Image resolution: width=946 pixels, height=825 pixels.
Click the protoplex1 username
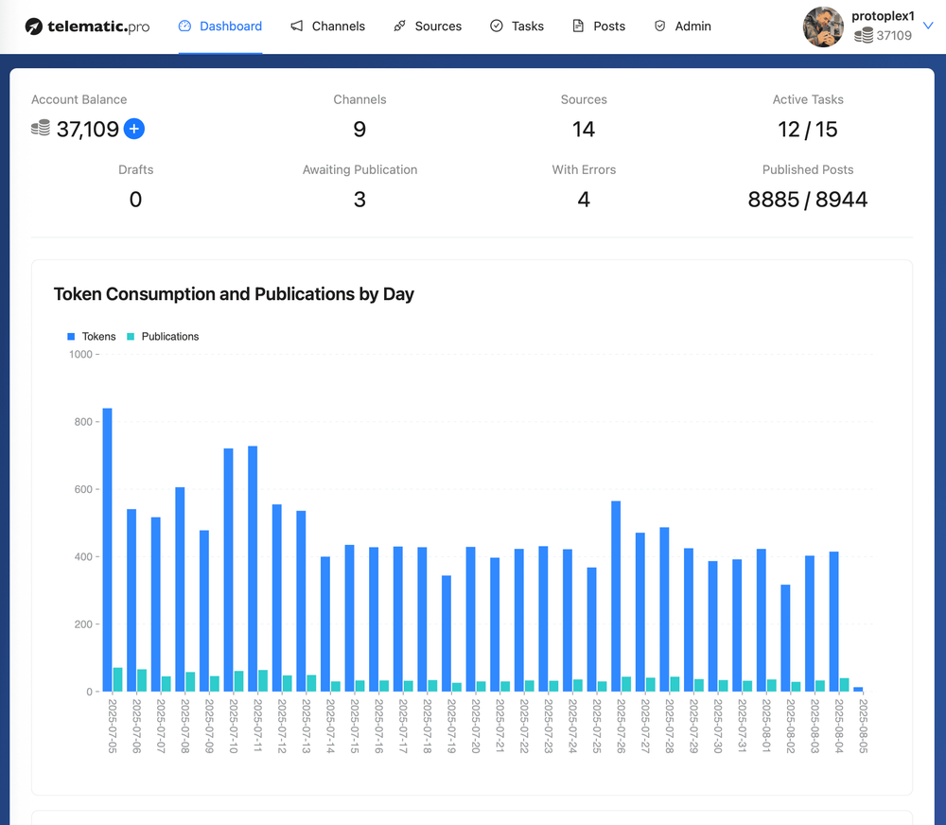[883, 16]
